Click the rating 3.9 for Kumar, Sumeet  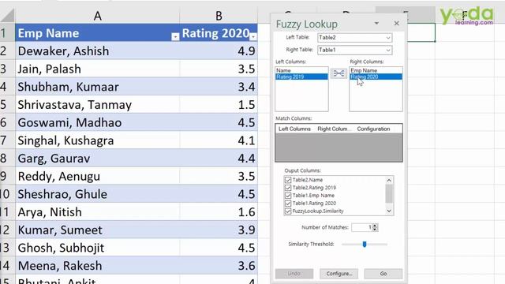219,230
